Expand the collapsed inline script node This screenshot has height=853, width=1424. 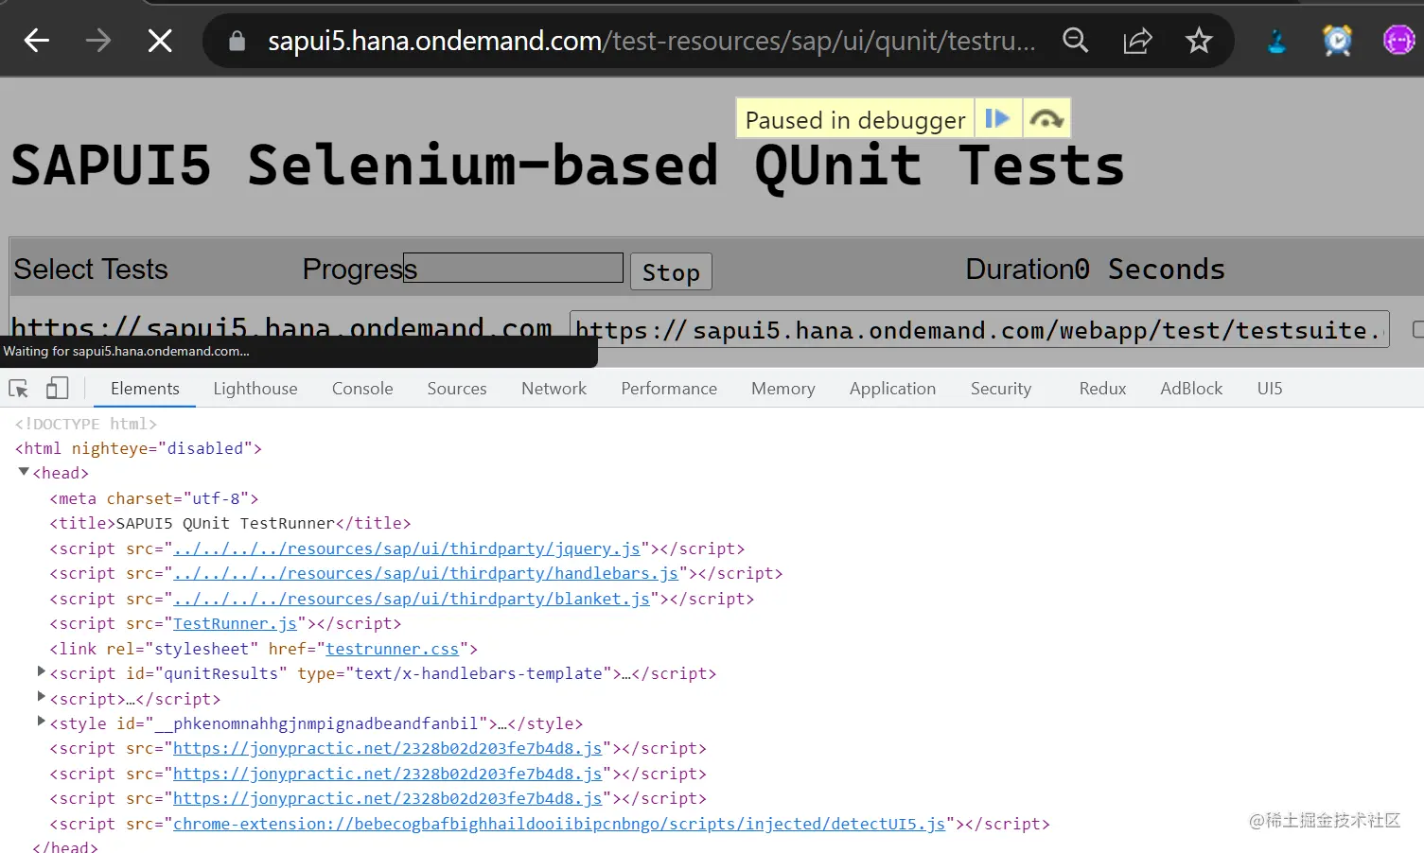pyautogui.click(x=41, y=697)
